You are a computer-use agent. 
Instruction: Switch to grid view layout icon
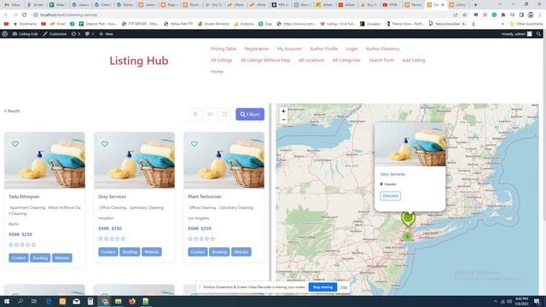(195, 114)
